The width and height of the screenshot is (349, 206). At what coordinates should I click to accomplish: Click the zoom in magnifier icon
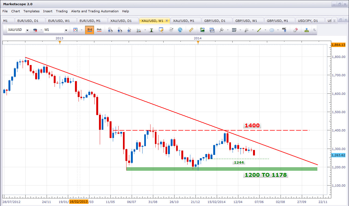click(110, 30)
